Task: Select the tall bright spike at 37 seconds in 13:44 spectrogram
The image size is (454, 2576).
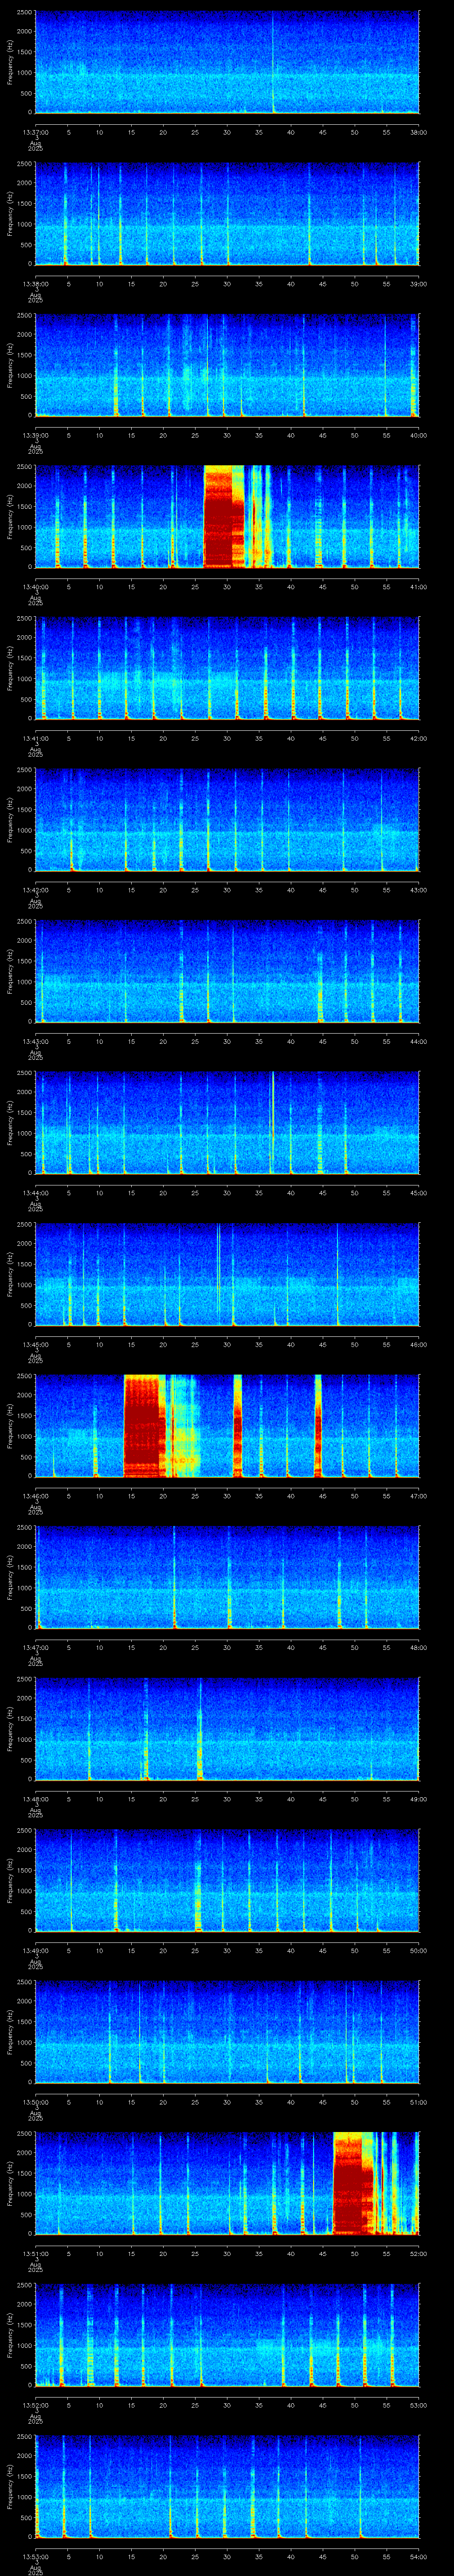Action: pyautogui.click(x=271, y=1122)
